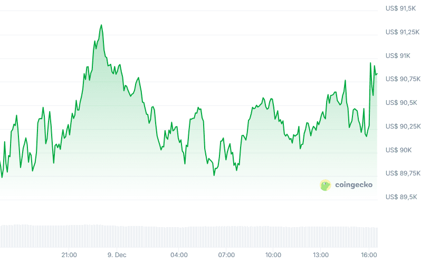Click the CoinGecko gecko logo icon

click(325, 185)
